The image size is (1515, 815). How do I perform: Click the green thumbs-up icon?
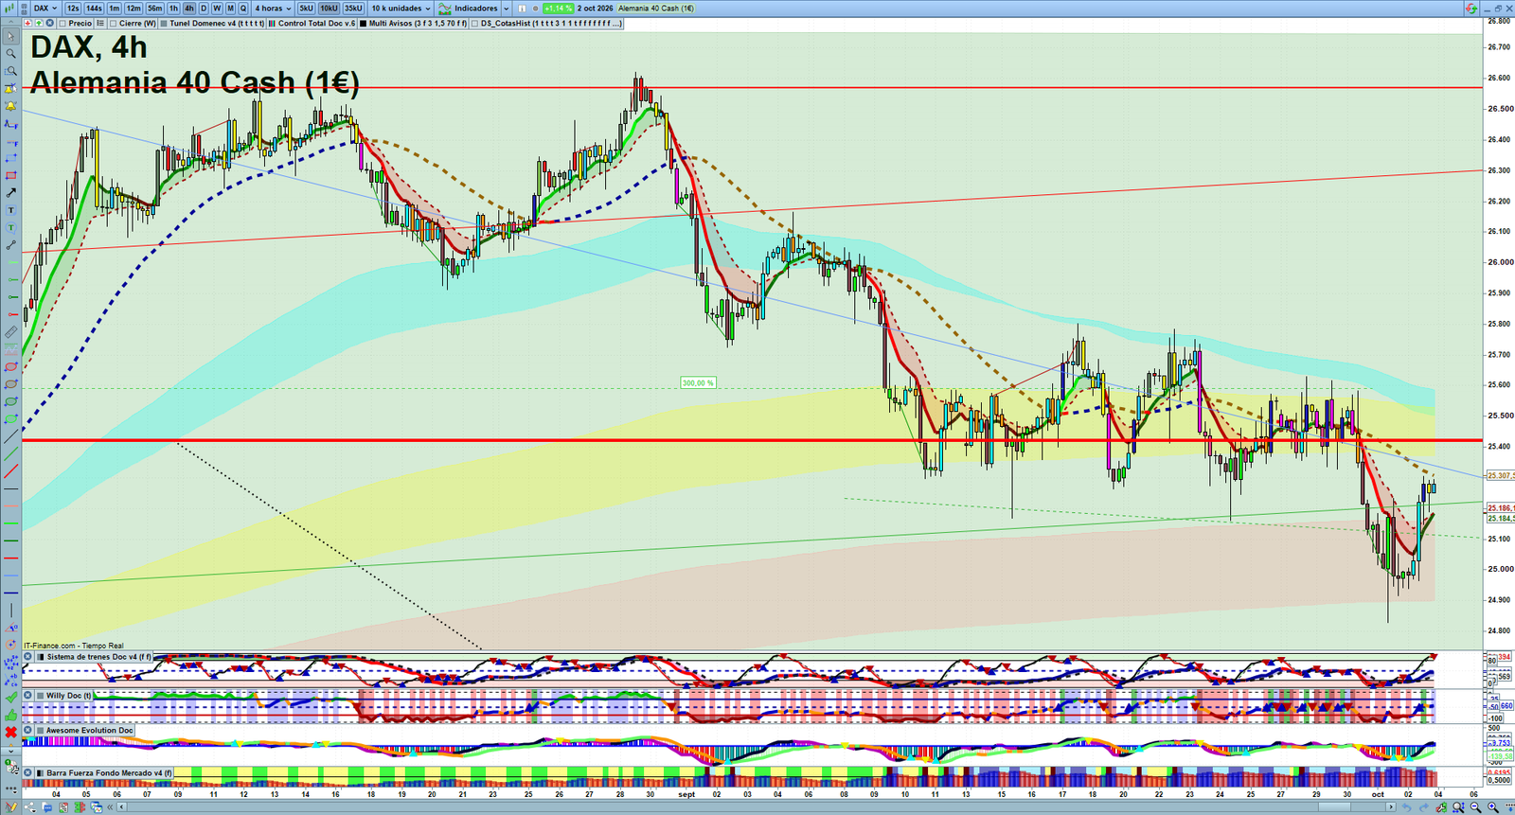(11, 715)
